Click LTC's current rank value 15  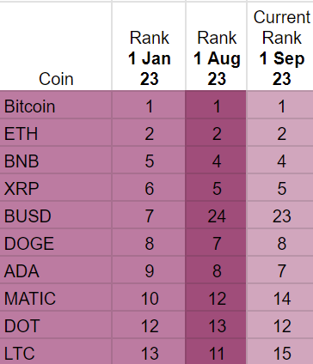[x=280, y=351]
